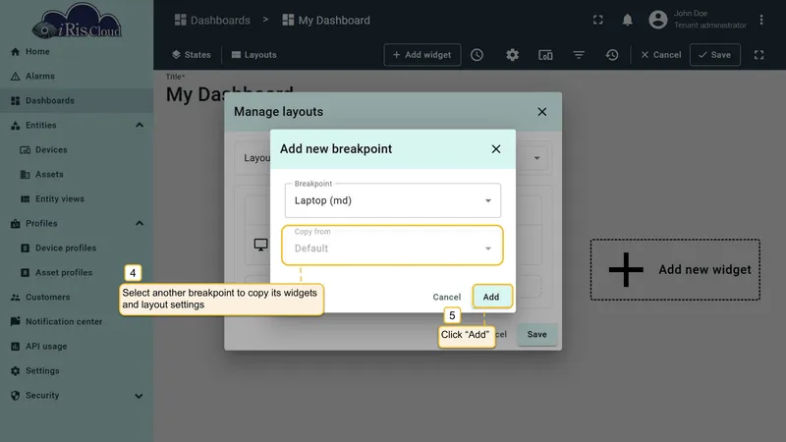Toggle fullscreen icon in top header
Image resolution: width=786 pixels, height=442 pixels.
click(598, 20)
